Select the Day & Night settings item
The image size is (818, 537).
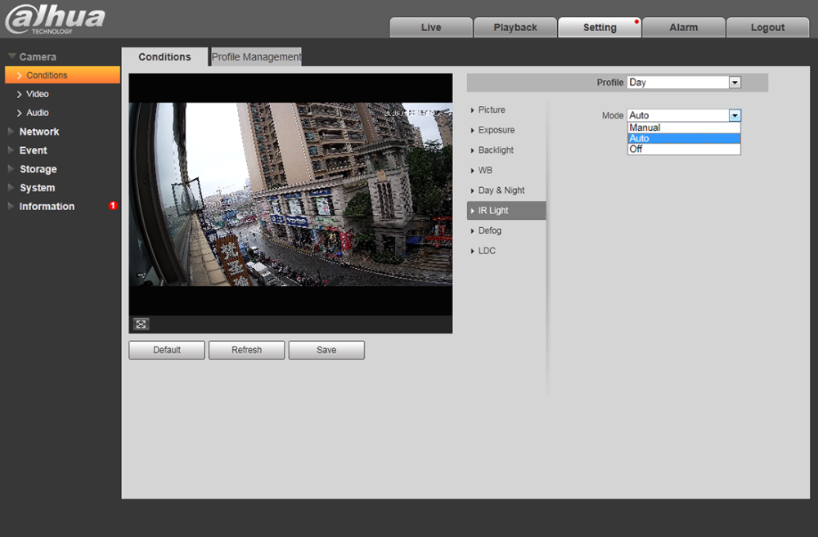(x=501, y=190)
